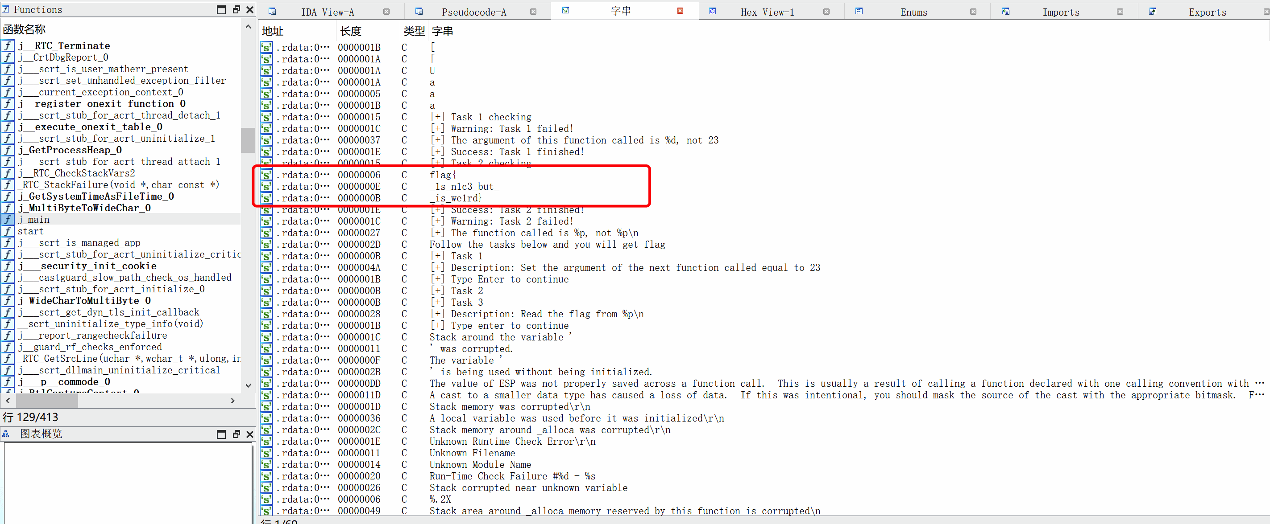Click the IDA View-A tab icon
Viewport: 1270px width, 524px height.
click(x=272, y=11)
